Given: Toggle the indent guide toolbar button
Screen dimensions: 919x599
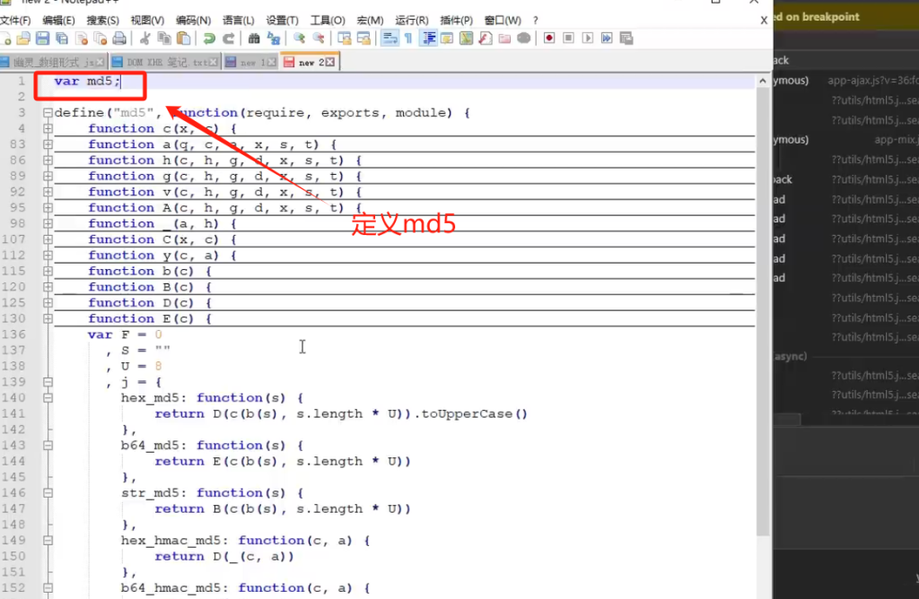Looking at the screenshot, I should click(x=428, y=39).
